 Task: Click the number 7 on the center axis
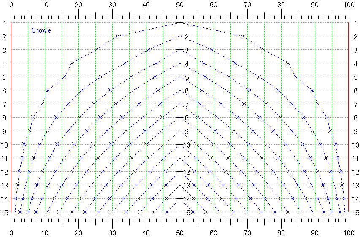point(187,105)
